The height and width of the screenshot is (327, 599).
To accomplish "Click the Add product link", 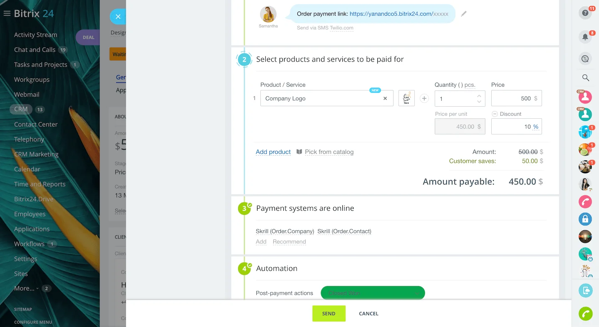I will [273, 152].
